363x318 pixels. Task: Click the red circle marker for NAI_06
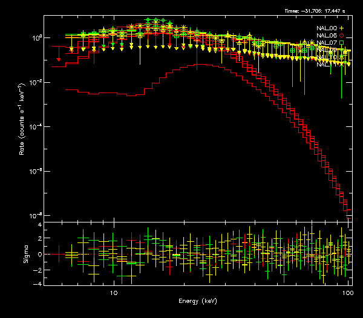click(x=341, y=36)
